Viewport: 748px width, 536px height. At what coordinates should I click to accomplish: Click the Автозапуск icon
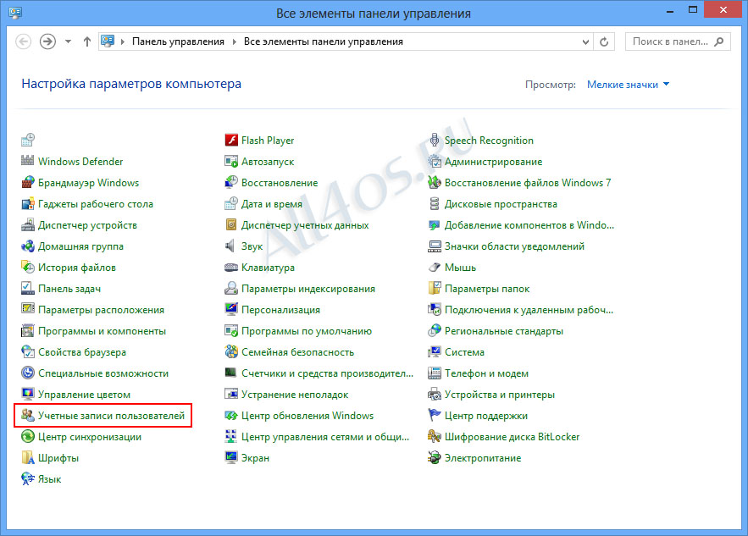click(x=231, y=161)
